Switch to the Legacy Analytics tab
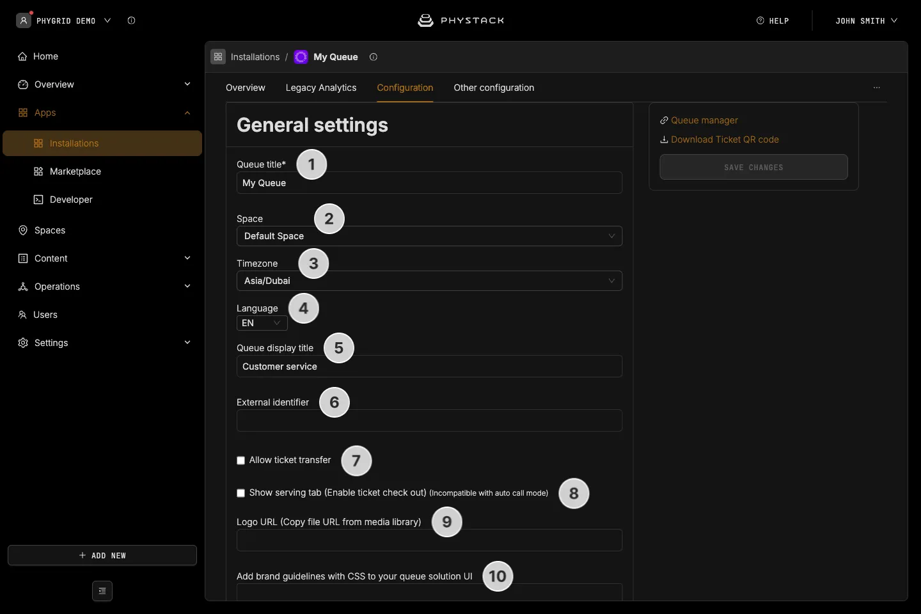This screenshot has height=614, width=921. 321,88
